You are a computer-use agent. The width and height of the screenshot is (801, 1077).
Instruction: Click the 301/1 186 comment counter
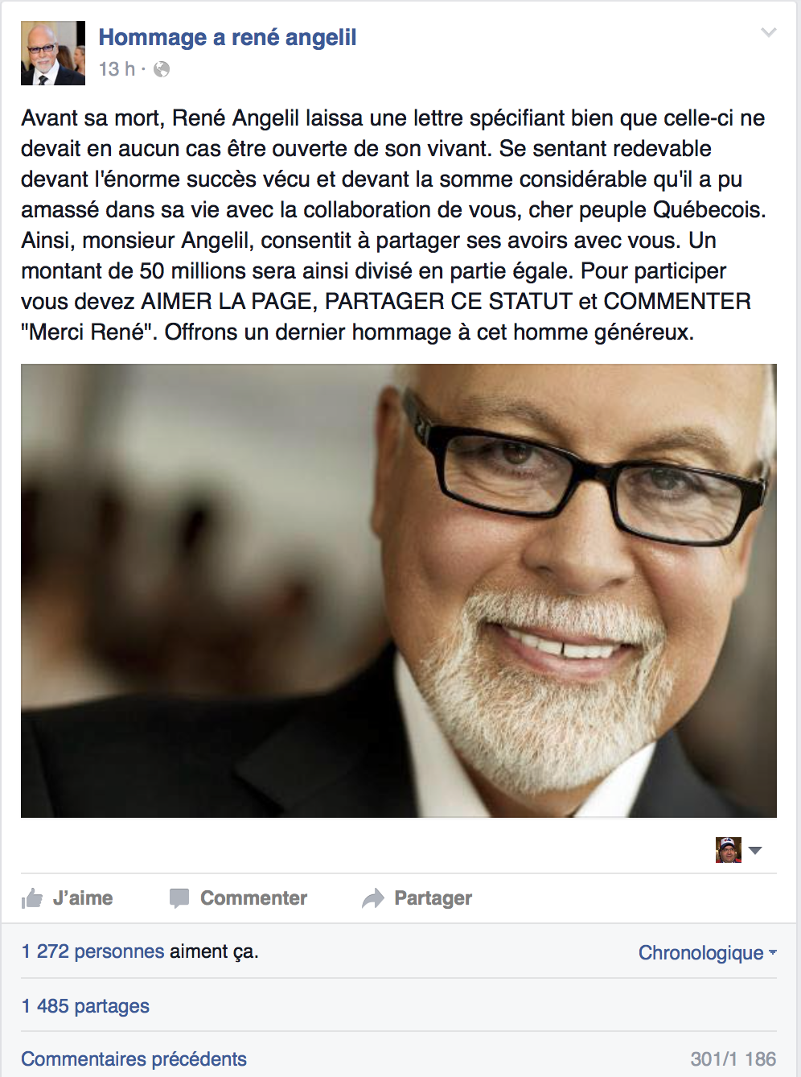(733, 1059)
